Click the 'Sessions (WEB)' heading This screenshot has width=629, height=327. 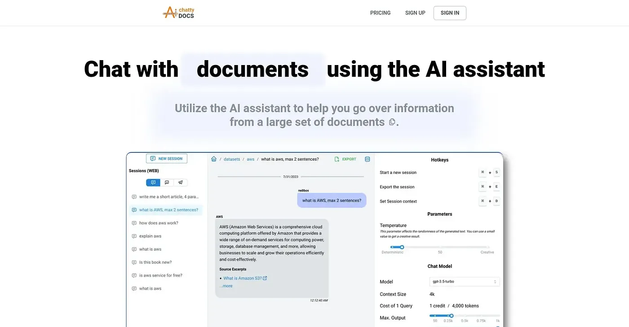click(144, 171)
